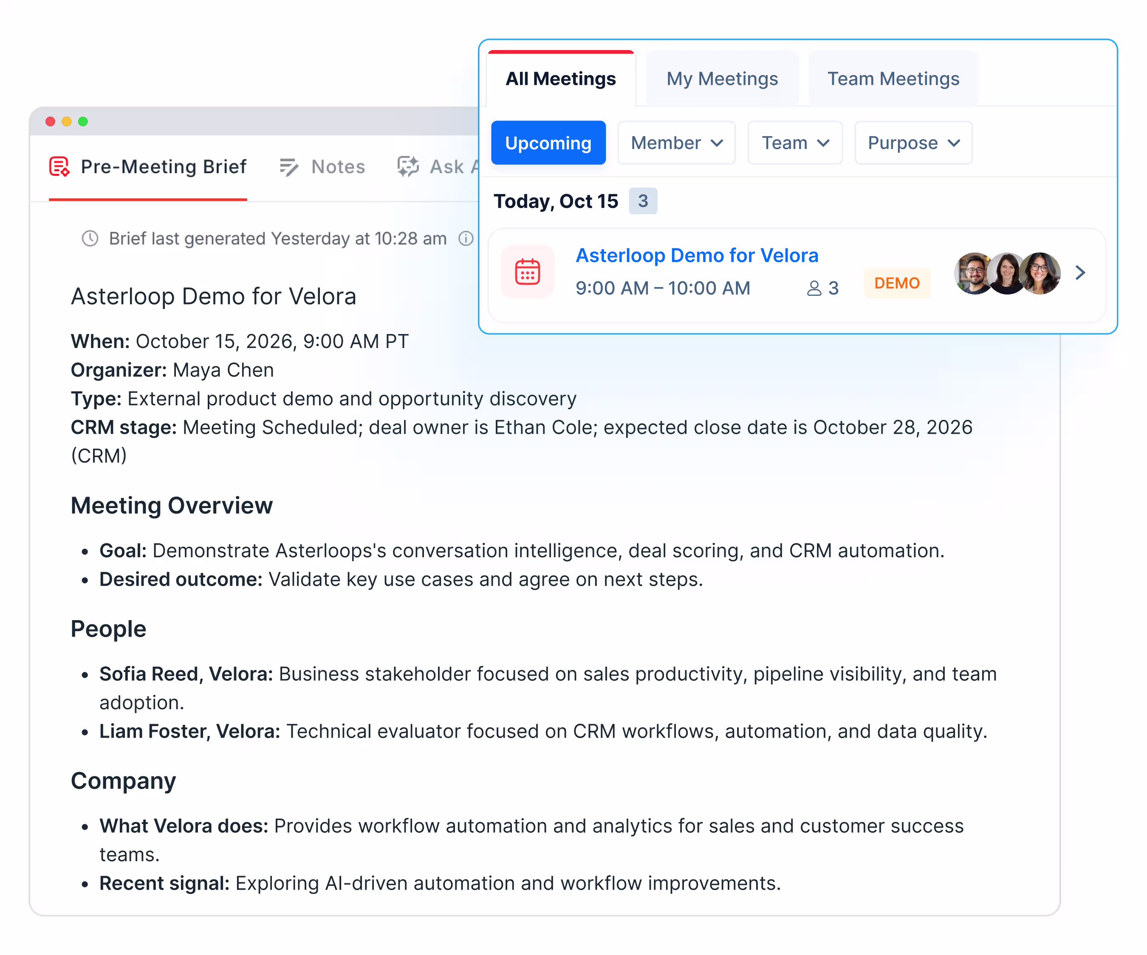Image resolution: width=1147 pixels, height=955 pixels.
Task: Open the Pre-Meeting Brief tab
Action: tap(147, 166)
